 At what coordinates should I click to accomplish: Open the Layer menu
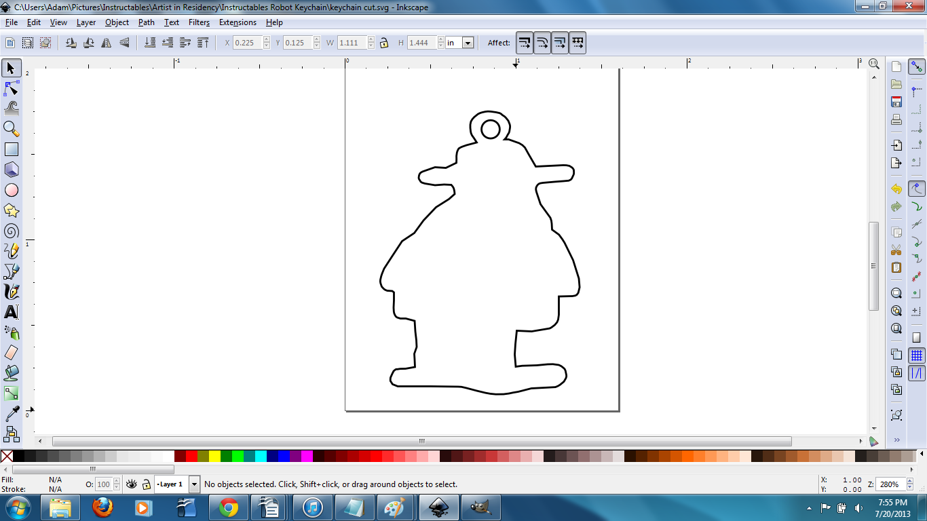(x=86, y=22)
